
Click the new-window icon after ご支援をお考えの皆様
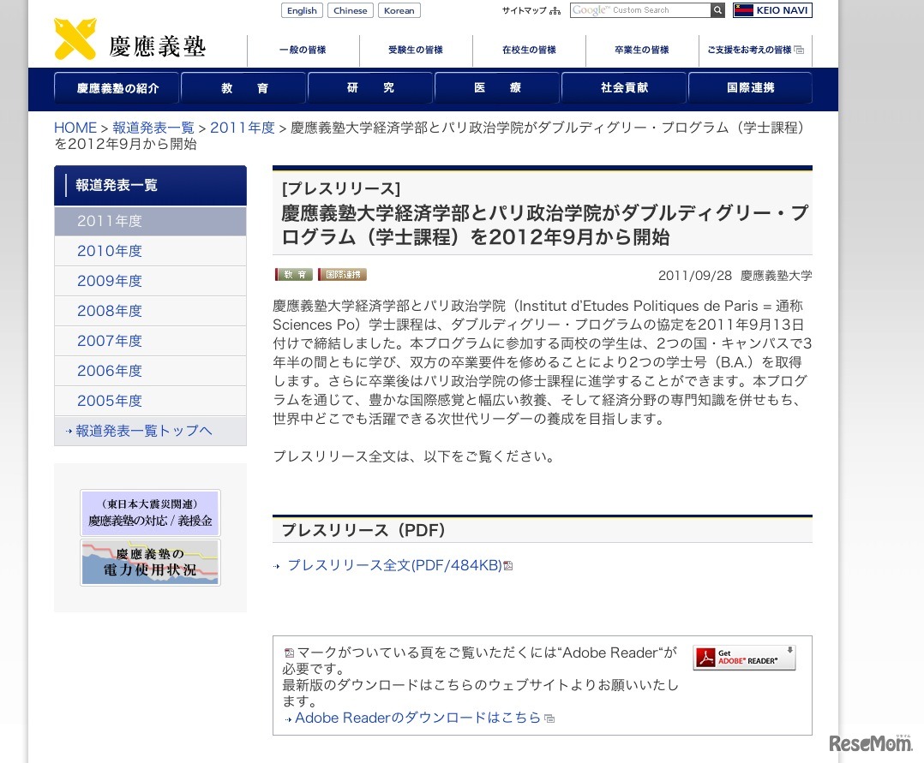pos(799,50)
